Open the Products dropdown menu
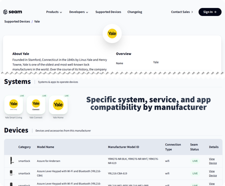The width and height of the screenshot is (225, 186). pos(54,12)
